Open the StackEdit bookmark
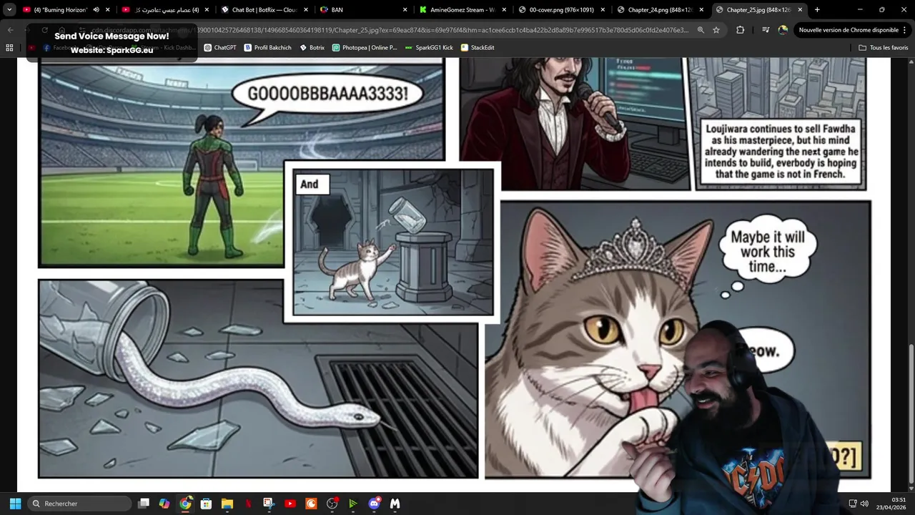This screenshot has height=515, width=915. [x=478, y=47]
